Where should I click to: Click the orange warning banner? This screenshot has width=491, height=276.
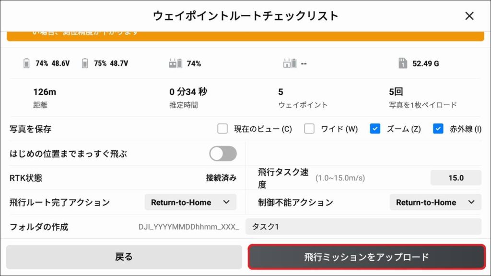(x=245, y=36)
